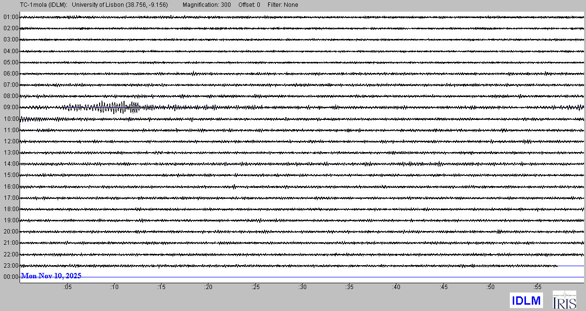Click the :30 minute marker on the axis
Screen dimensions: 586x311
click(x=303, y=288)
